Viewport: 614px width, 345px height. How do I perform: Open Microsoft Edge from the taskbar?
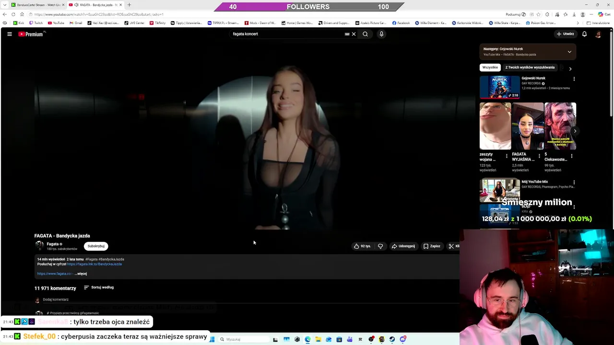(307, 339)
